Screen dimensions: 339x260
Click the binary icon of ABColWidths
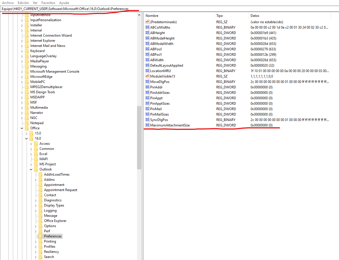[x=147, y=27]
